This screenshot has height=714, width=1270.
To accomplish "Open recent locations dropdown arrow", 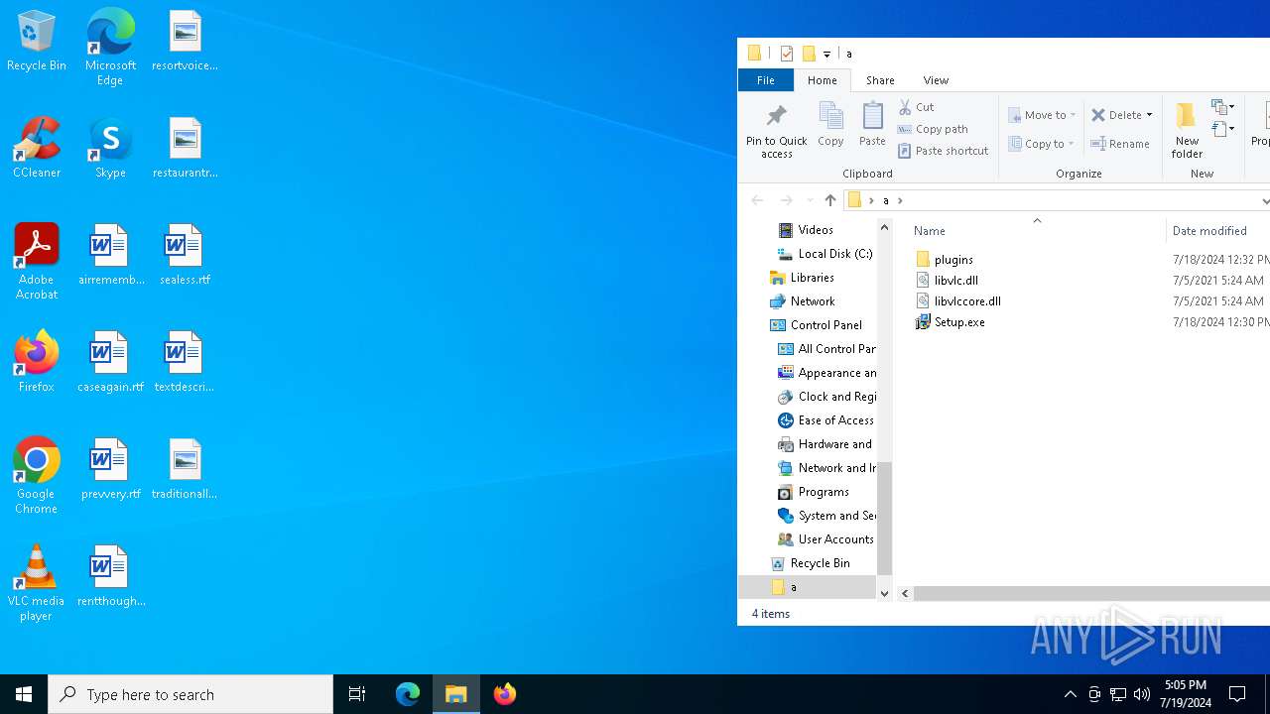I will [x=810, y=200].
